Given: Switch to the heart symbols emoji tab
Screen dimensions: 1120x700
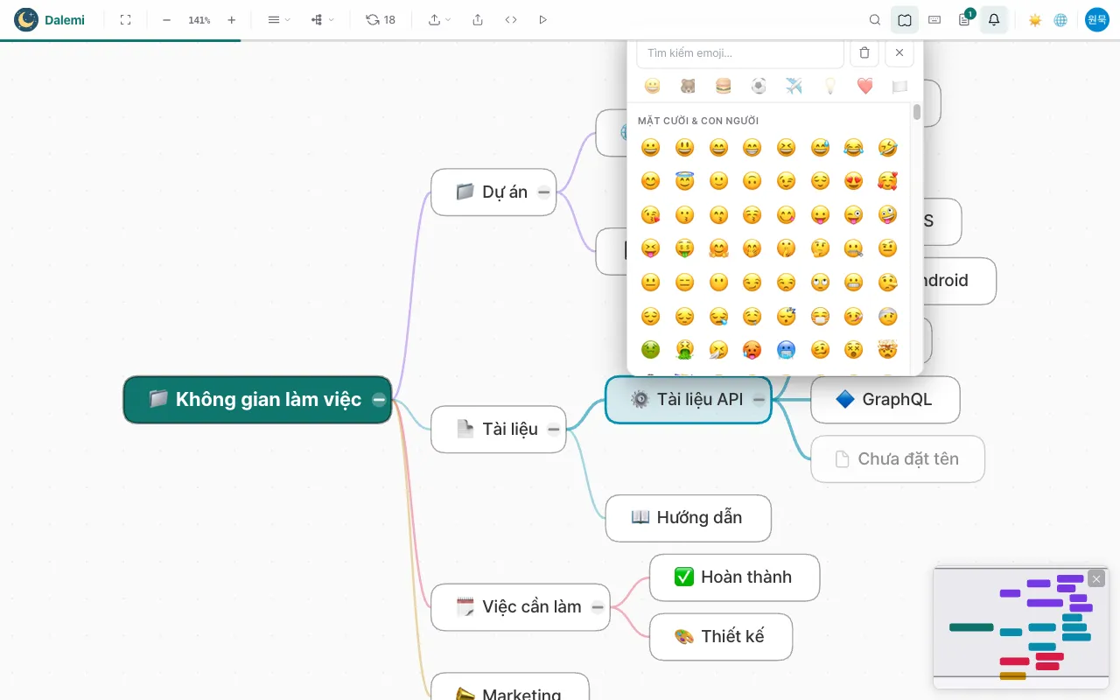Looking at the screenshot, I should click(x=864, y=86).
